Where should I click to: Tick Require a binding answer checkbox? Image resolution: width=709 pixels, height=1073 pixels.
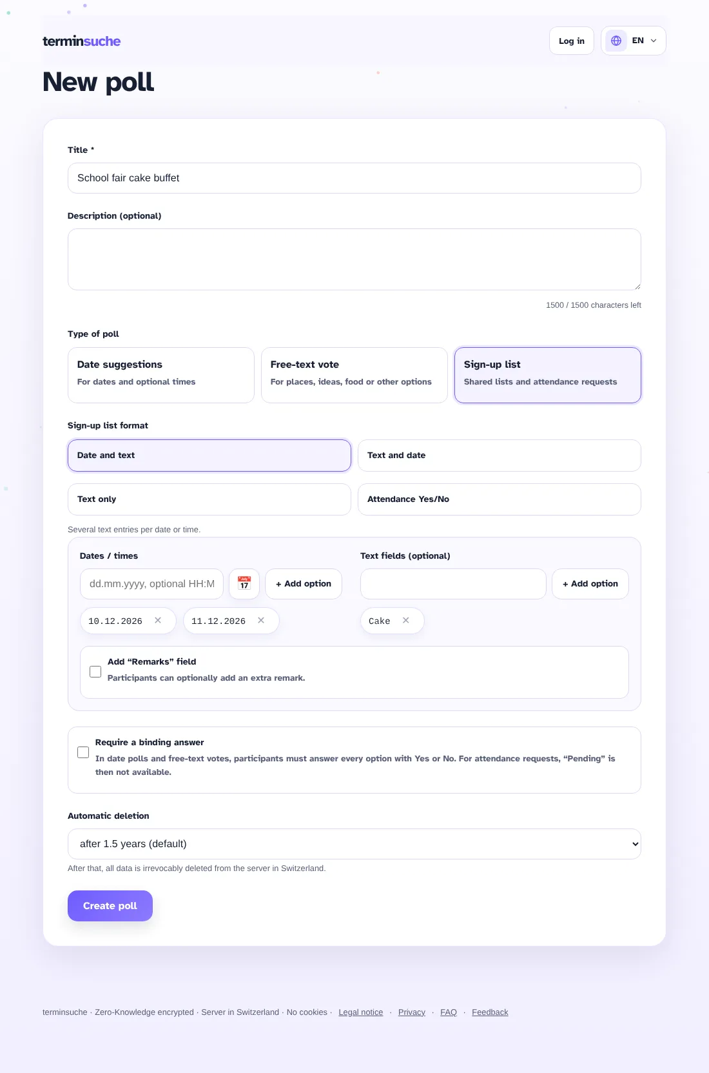click(x=83, y=752)
